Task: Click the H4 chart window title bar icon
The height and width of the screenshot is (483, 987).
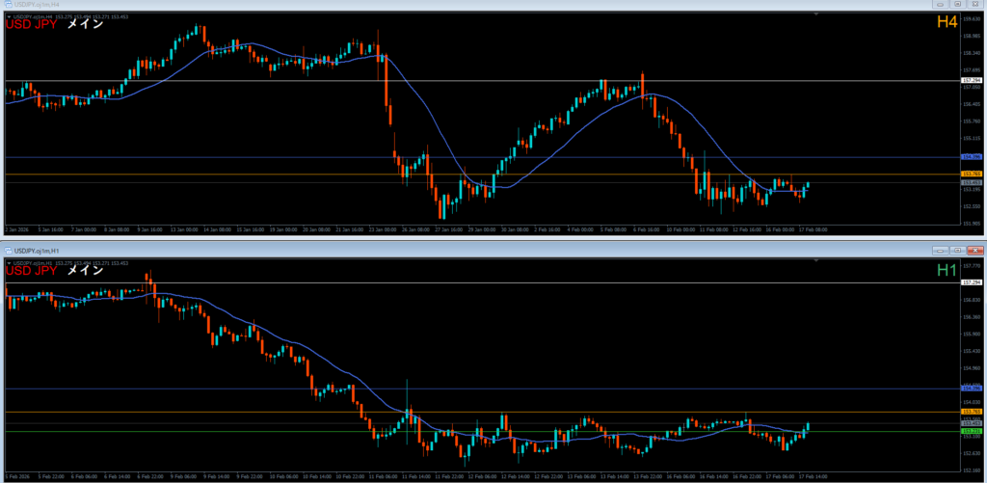Action: point(8,6)
